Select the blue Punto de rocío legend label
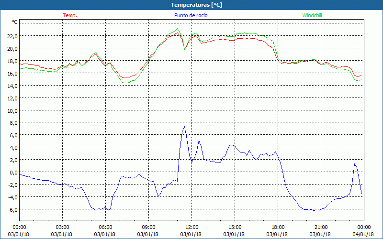Screen dimensions: 383x239 click(x=191, y=15)
